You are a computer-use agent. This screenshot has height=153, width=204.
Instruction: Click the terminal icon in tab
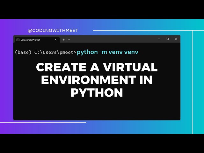click(18, 40)
